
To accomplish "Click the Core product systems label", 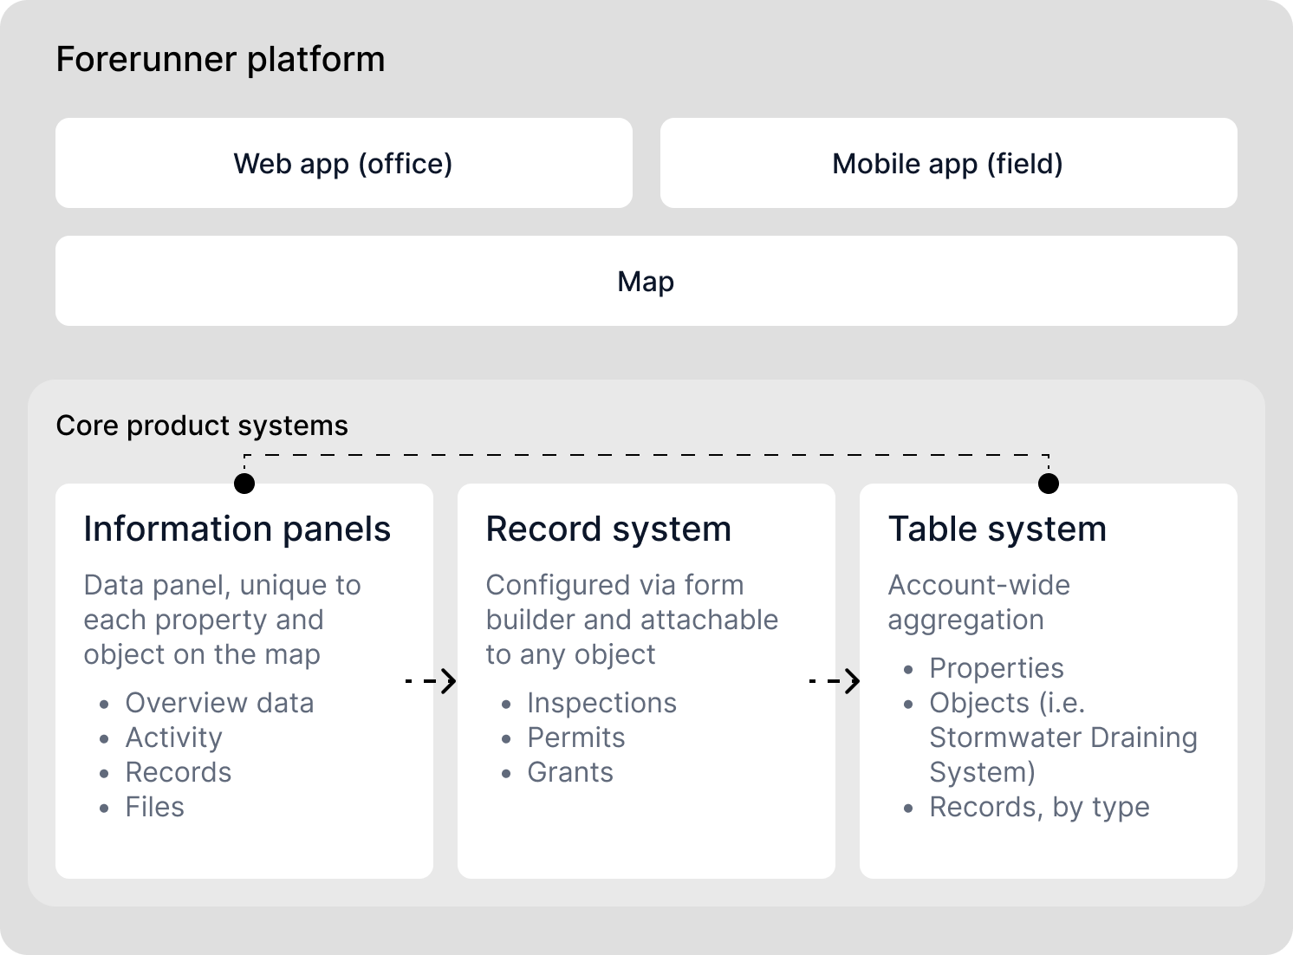I will [202, 426].
